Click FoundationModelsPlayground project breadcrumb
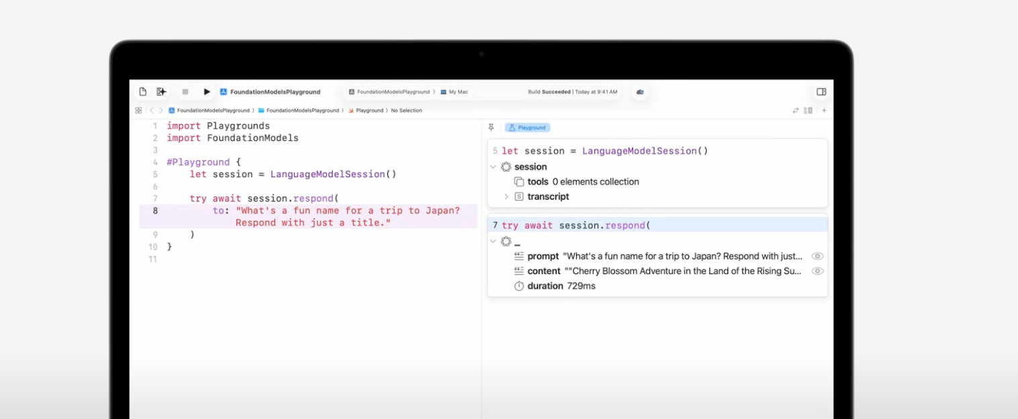This screenshot has width=1018, height=419. pyautogui.click(x=209, y=110)
